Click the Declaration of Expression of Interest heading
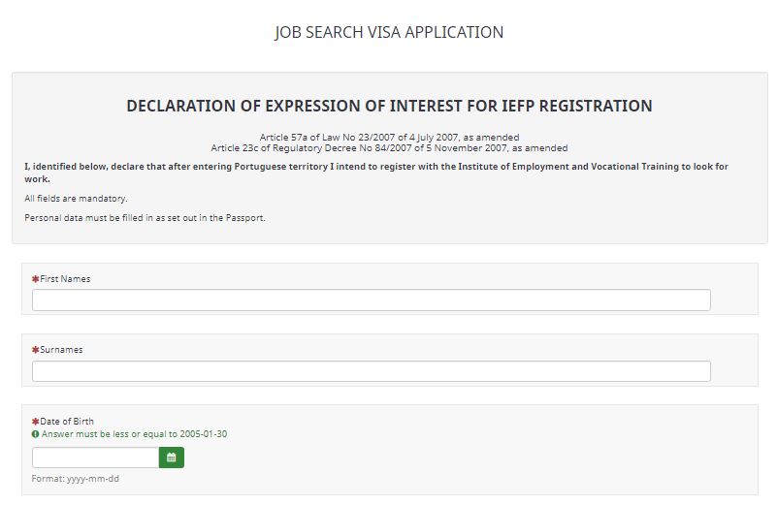The image size is (777, 505). point(389,106)
